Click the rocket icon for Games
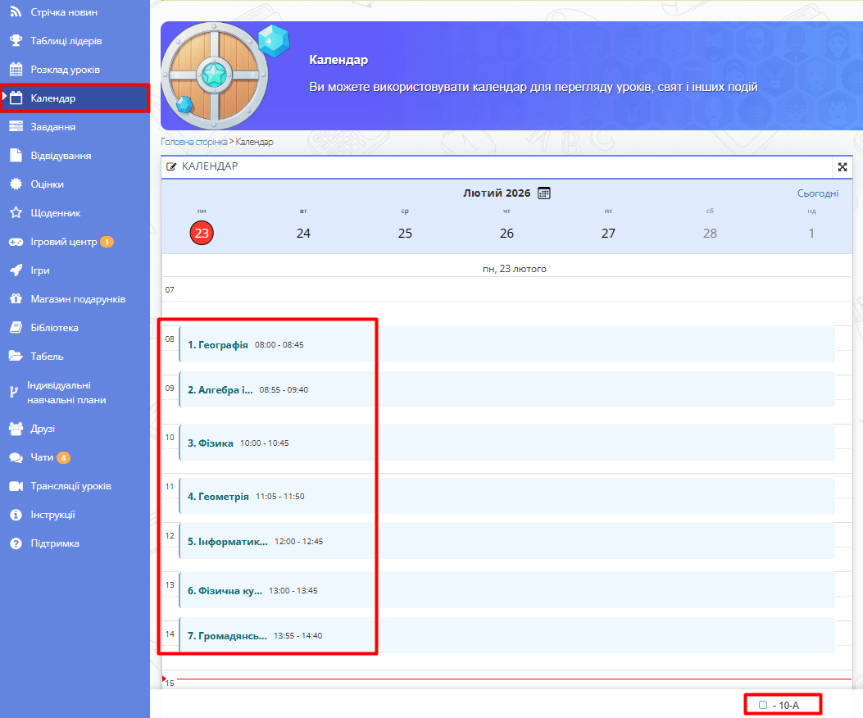Image resolution: width=863 pixels, height=718 pixels. click(16, 270)
